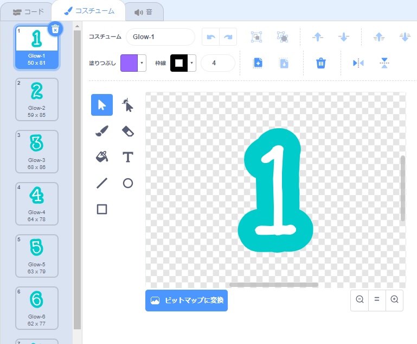Click ビットマップに変換 button

click(187, 301)
